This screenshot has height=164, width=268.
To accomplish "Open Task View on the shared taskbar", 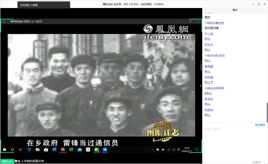I will 20,150.
